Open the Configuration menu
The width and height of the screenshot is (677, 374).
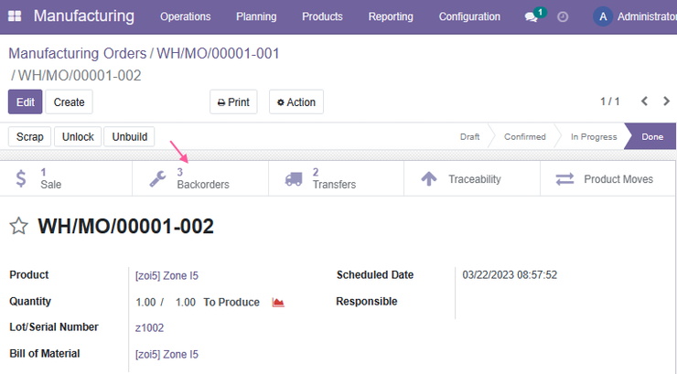click(x=469, y=16)
